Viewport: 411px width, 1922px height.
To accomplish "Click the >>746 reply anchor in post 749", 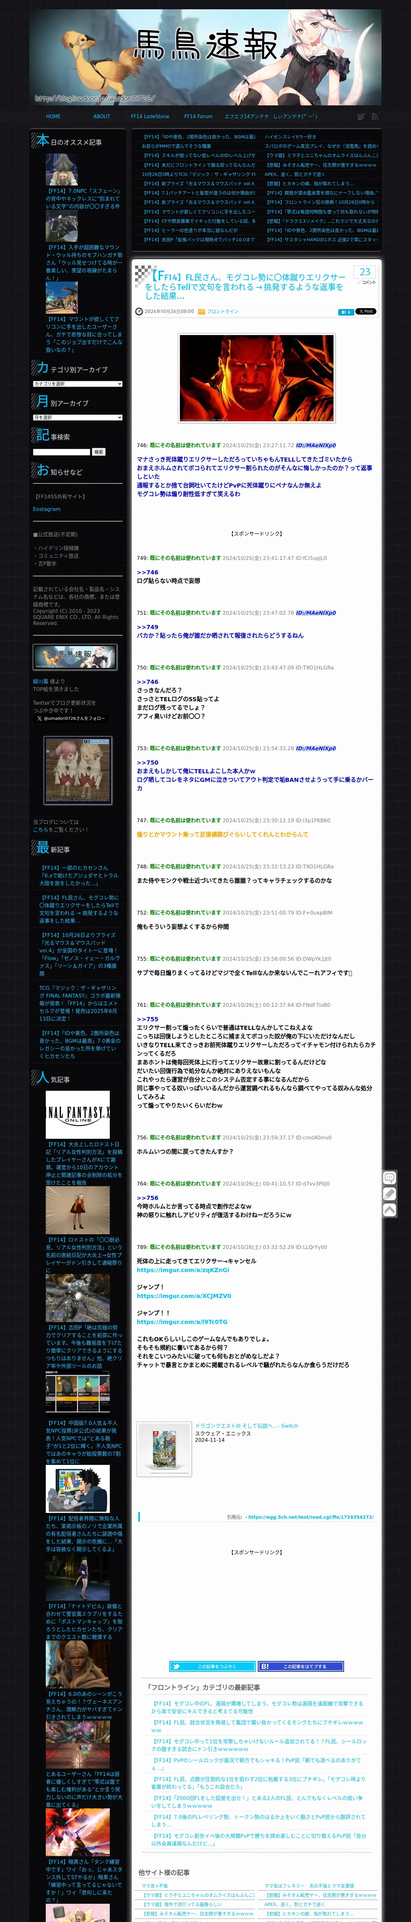I will click(148, 572).
